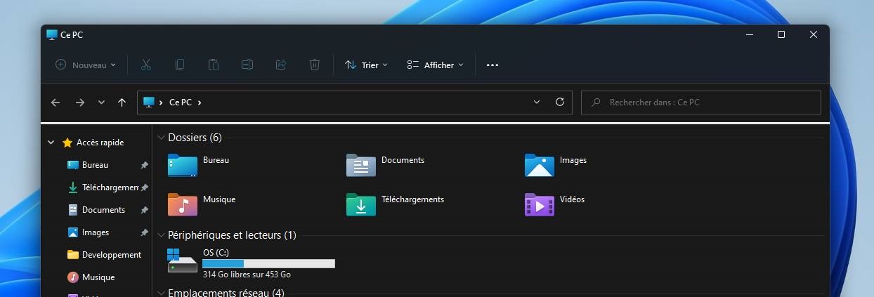Click the Rename icon in toolbar
Screen dimensions: 874x297
pyautogui.click(x=247, y=65)
